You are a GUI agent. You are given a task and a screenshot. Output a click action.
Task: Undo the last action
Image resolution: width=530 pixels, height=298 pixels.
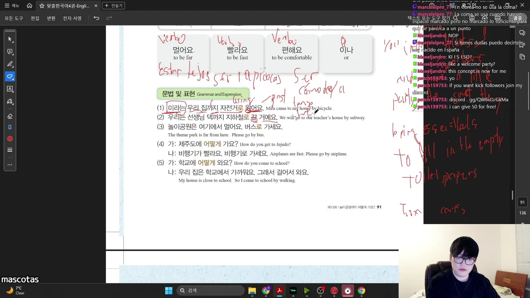point(96,18)
